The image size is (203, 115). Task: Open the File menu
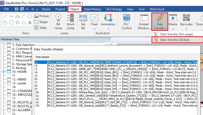click(6, 9)
